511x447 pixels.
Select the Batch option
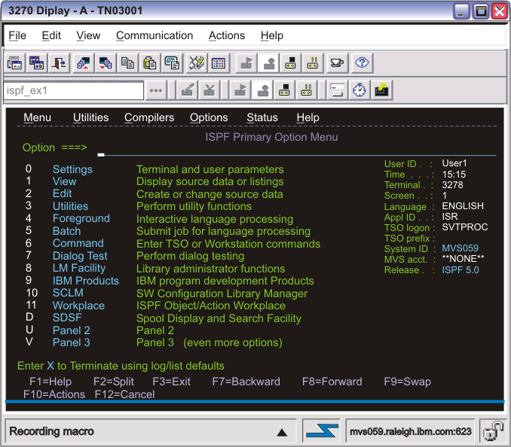(x=67, y=231)
